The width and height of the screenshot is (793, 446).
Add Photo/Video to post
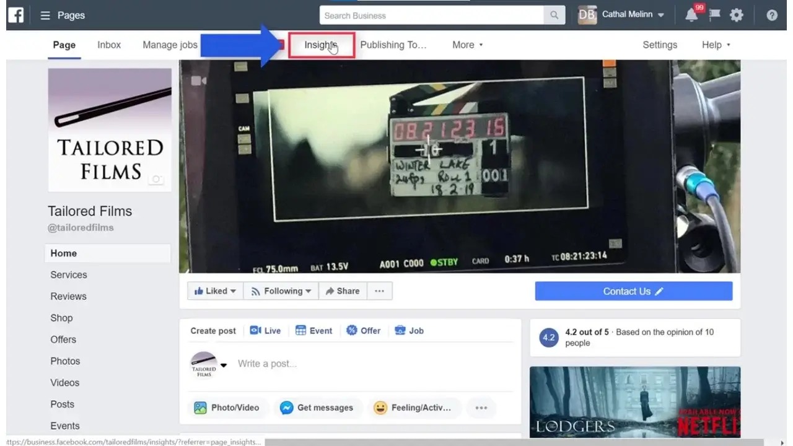click(227, 408)
